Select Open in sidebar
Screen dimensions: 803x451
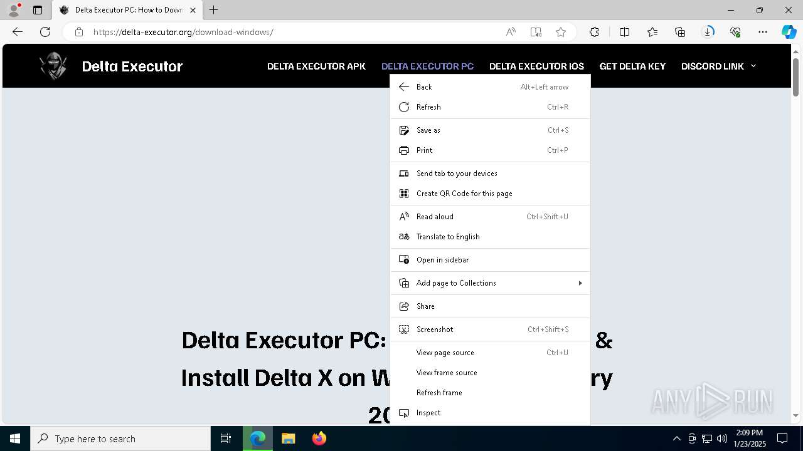click(490, 260)
